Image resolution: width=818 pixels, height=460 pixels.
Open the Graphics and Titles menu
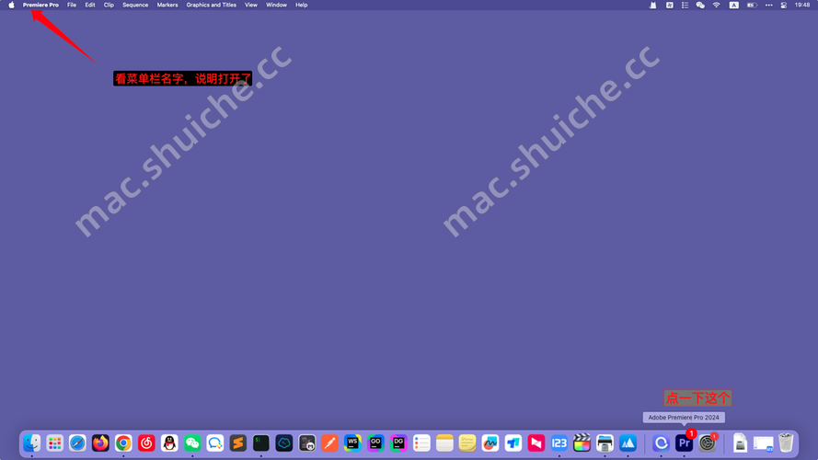tap(211, 5)
